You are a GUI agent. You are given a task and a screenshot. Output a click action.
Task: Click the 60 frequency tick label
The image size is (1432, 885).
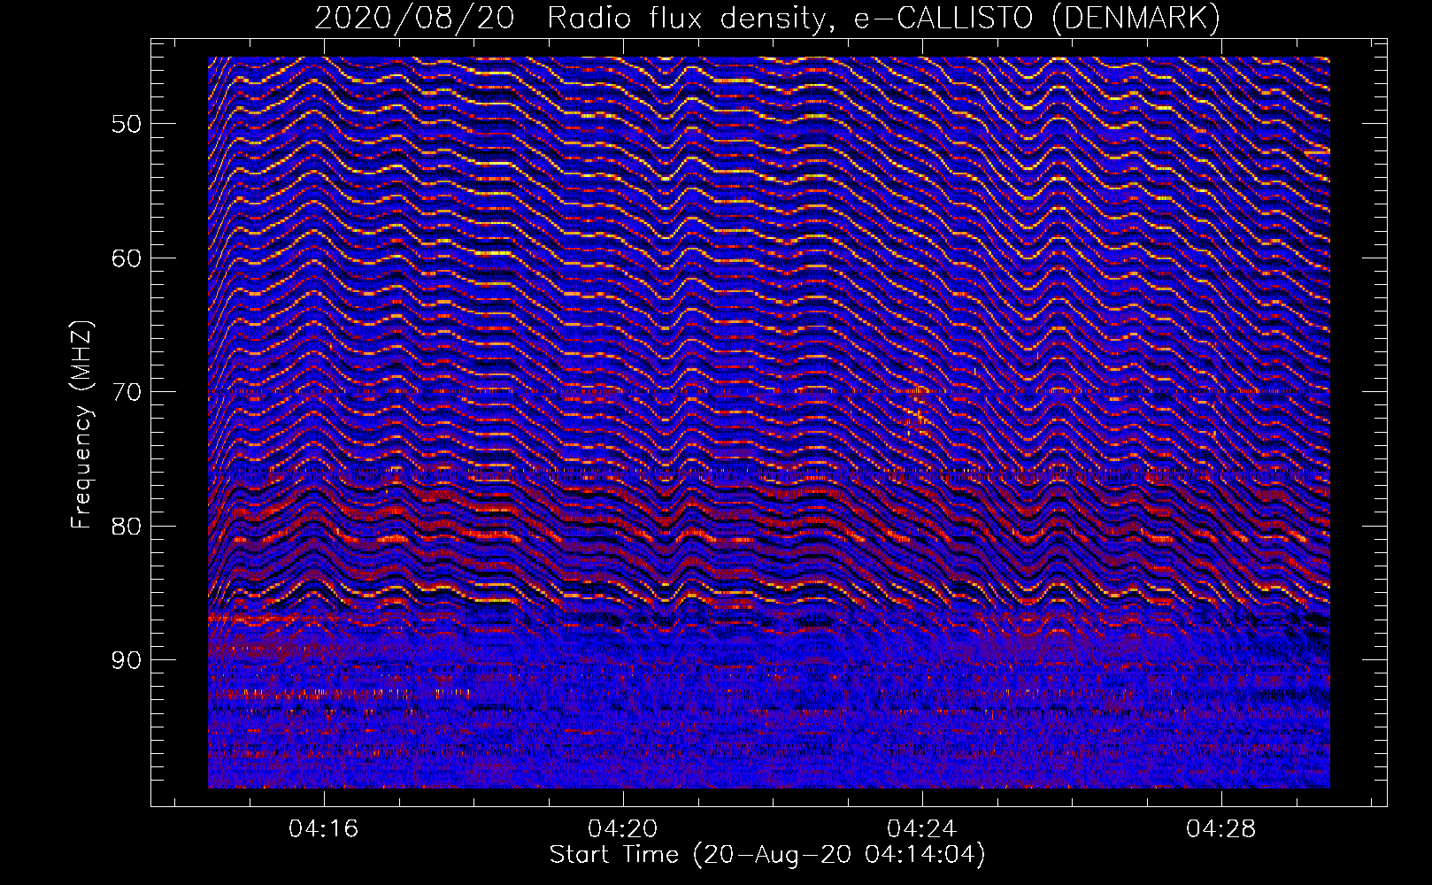coord(127,258)
